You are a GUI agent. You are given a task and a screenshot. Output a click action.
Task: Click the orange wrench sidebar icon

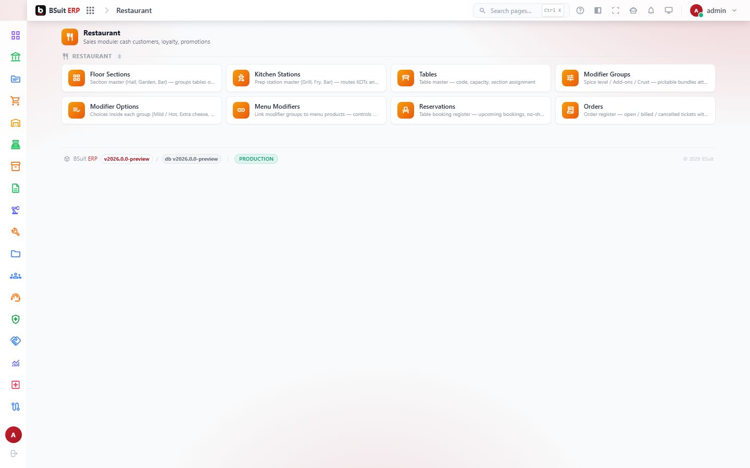click(16, 232)
